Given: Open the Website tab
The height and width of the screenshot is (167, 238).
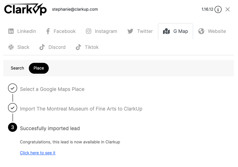Looking at the screenshot, I should [x=217, y=31].
